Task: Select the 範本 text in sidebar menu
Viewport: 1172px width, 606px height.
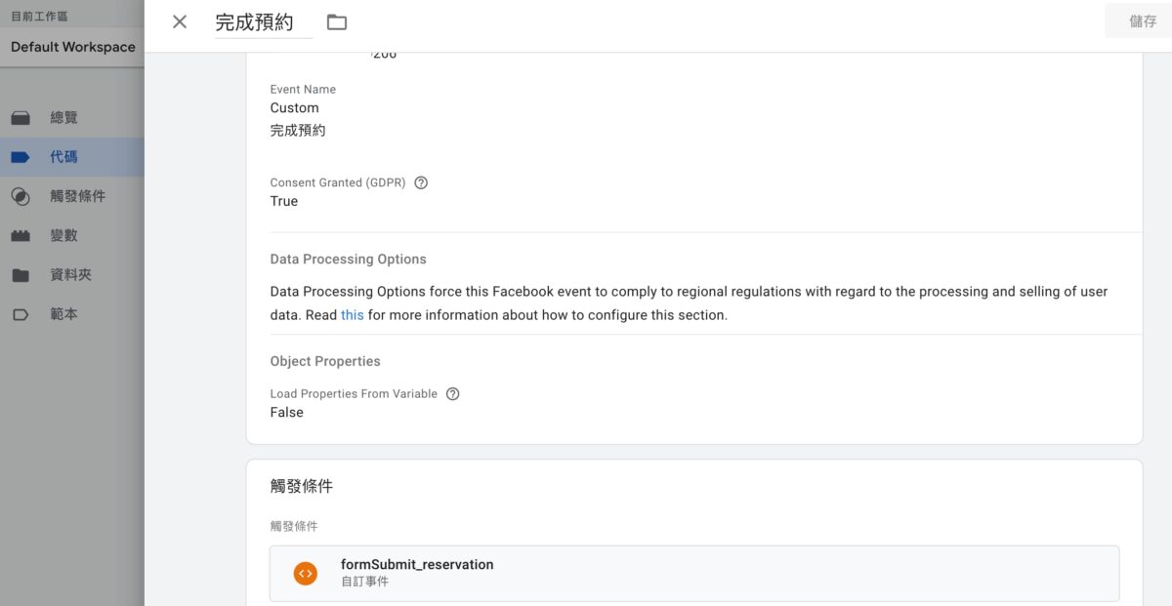Action: pyautogui.click(x=63, y=314)
